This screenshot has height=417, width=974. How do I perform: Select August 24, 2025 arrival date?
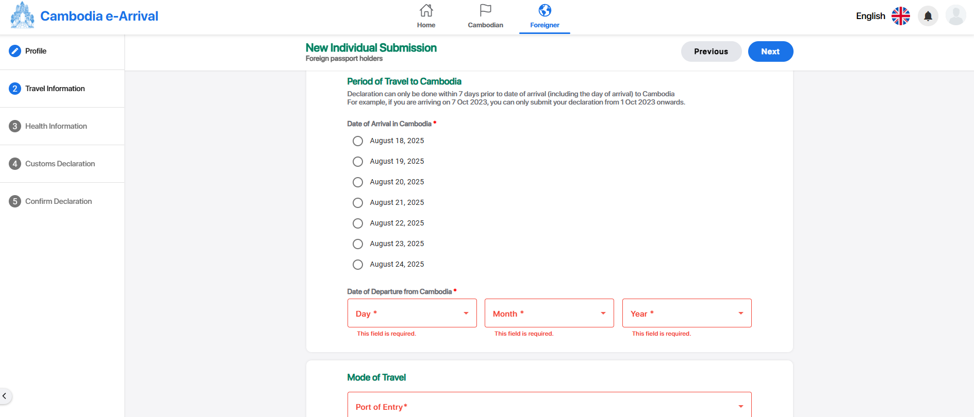click(x=358, y=264)
